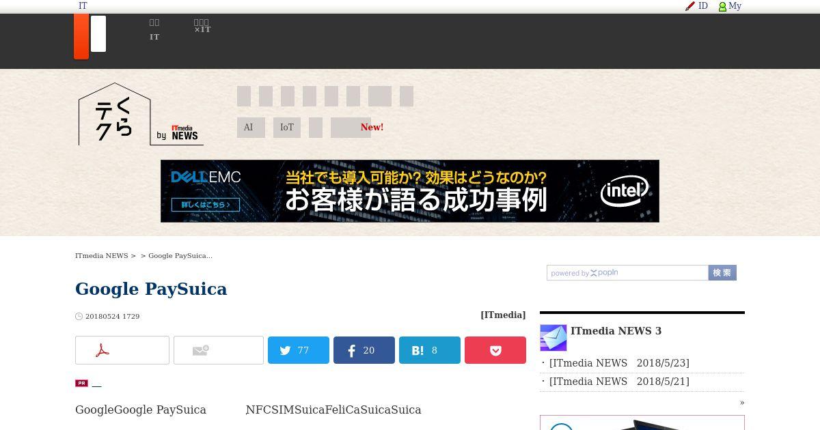Click the white logo block in the header

(98, 33)
